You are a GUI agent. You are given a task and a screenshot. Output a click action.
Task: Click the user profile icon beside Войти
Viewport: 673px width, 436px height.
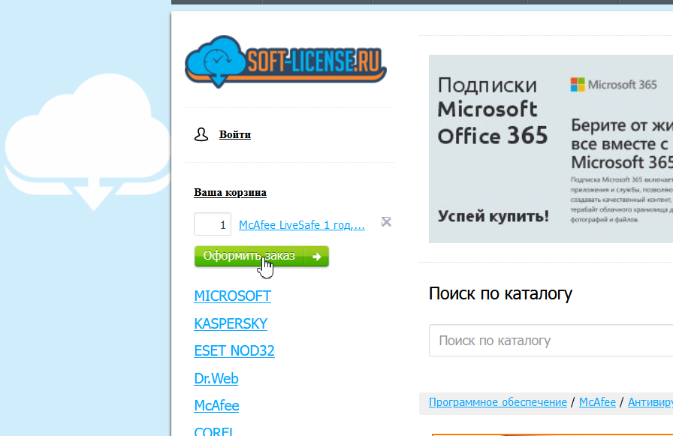pos(201,134)
